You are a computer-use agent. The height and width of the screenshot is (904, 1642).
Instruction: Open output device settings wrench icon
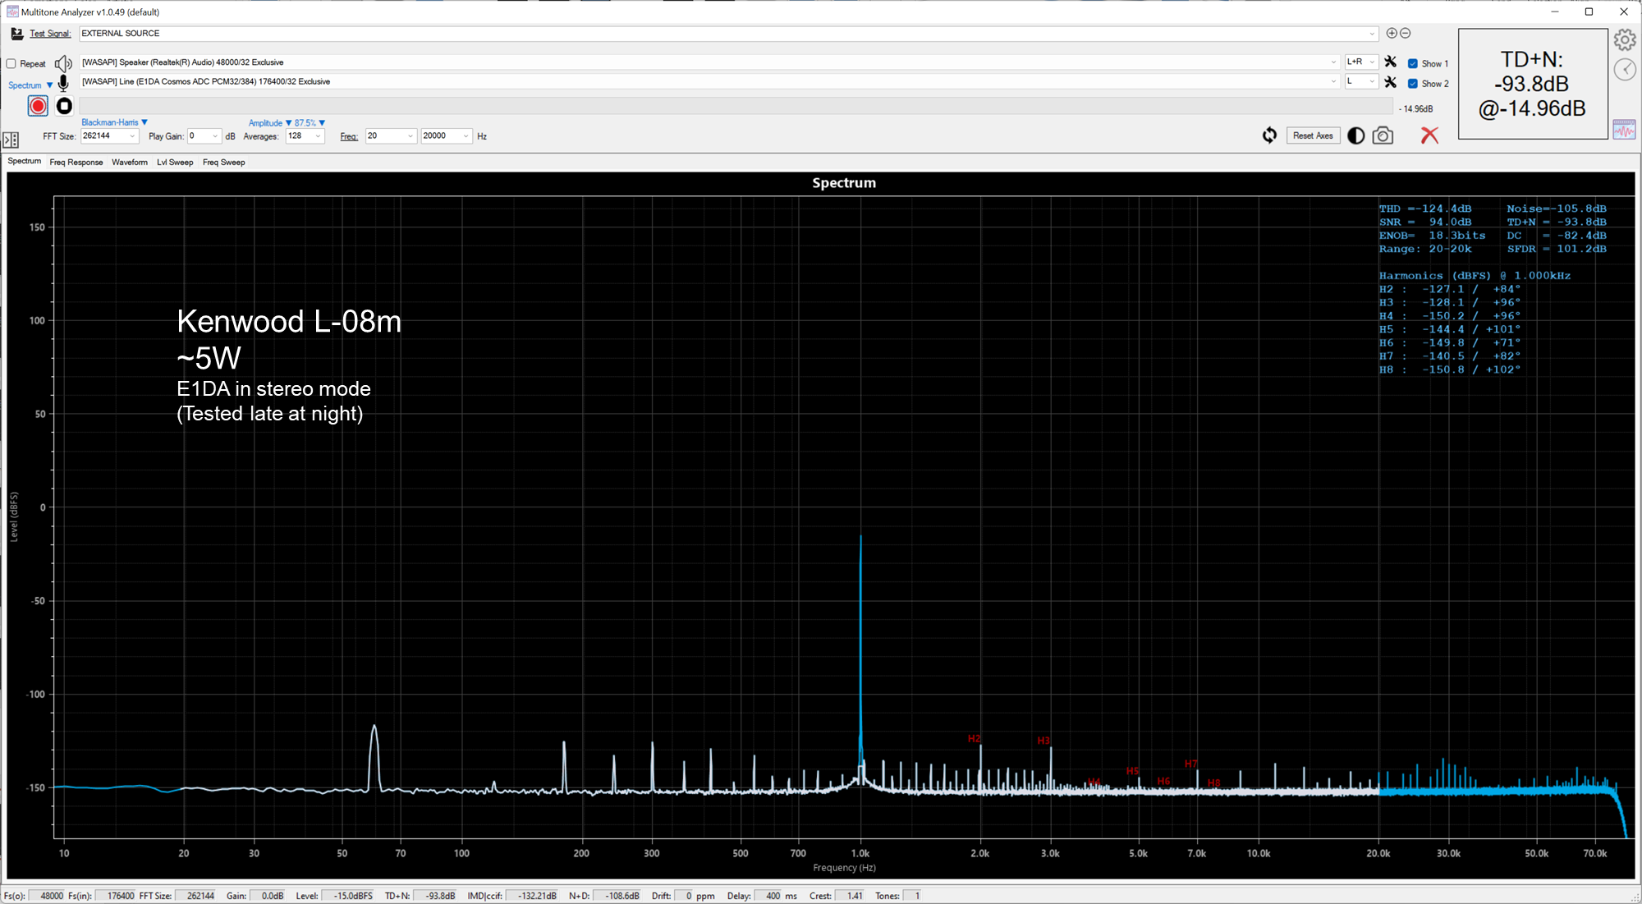click(1390, 62)
